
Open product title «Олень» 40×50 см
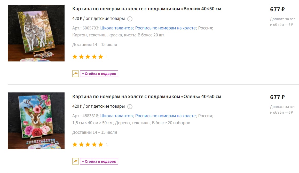147,97
